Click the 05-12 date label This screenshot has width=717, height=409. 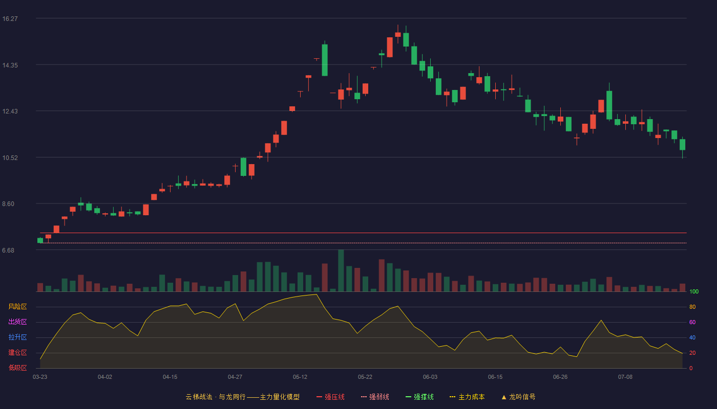click(300, 377)
